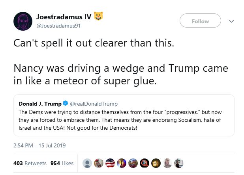This screenshot has height=175, width=244.
Task: Click the cat emoji beside the name
Action: click(98, 17)
